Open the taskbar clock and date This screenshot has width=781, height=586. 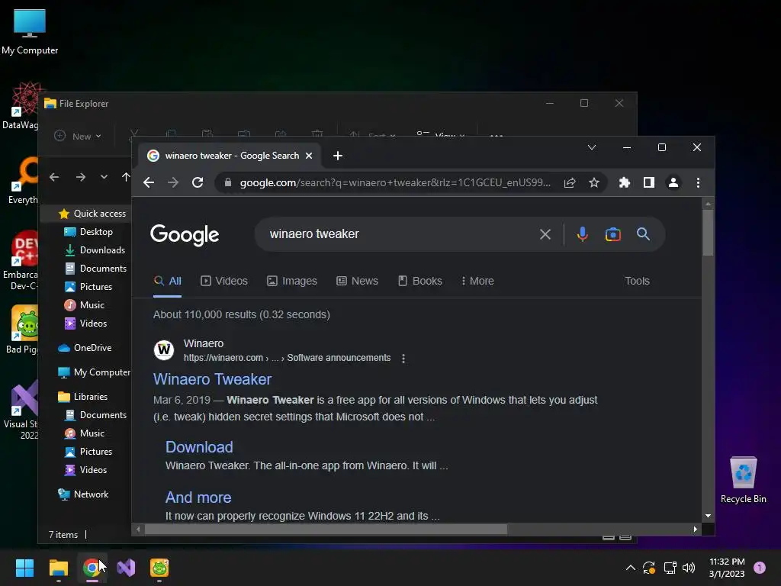point(727,568)
